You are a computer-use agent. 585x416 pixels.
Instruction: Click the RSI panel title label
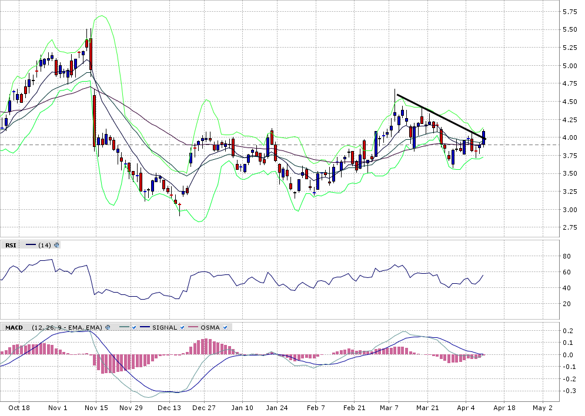[x=11, y=245]
